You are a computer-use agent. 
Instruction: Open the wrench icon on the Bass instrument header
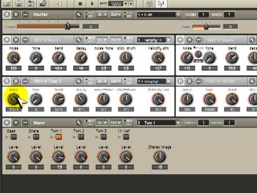coord(79,40)
